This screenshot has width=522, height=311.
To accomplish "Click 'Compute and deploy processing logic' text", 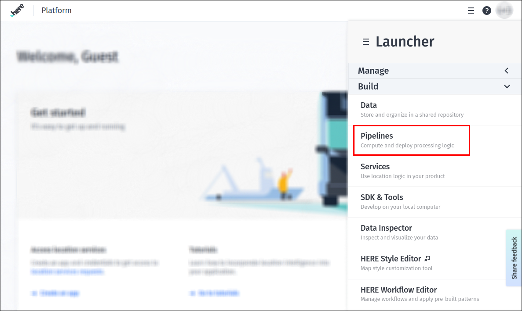I will (x=407, y=145).
